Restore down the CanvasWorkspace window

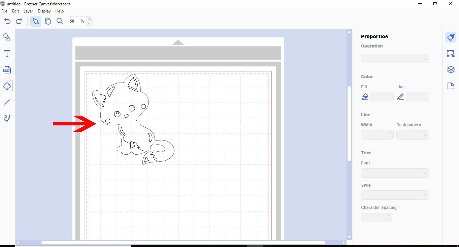[x=435, y=4]
